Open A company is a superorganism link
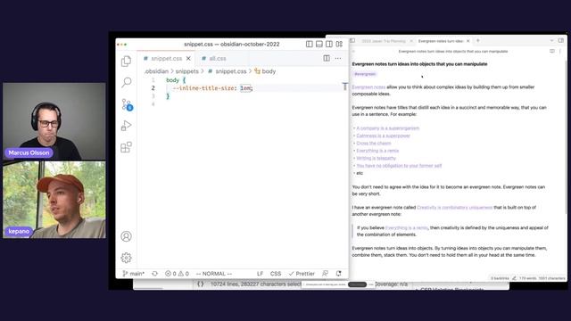The height and width of the screenshot is (321, 571). (x=387, y=128)
